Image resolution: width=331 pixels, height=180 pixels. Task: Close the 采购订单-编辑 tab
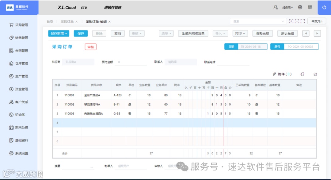point(109,22)
